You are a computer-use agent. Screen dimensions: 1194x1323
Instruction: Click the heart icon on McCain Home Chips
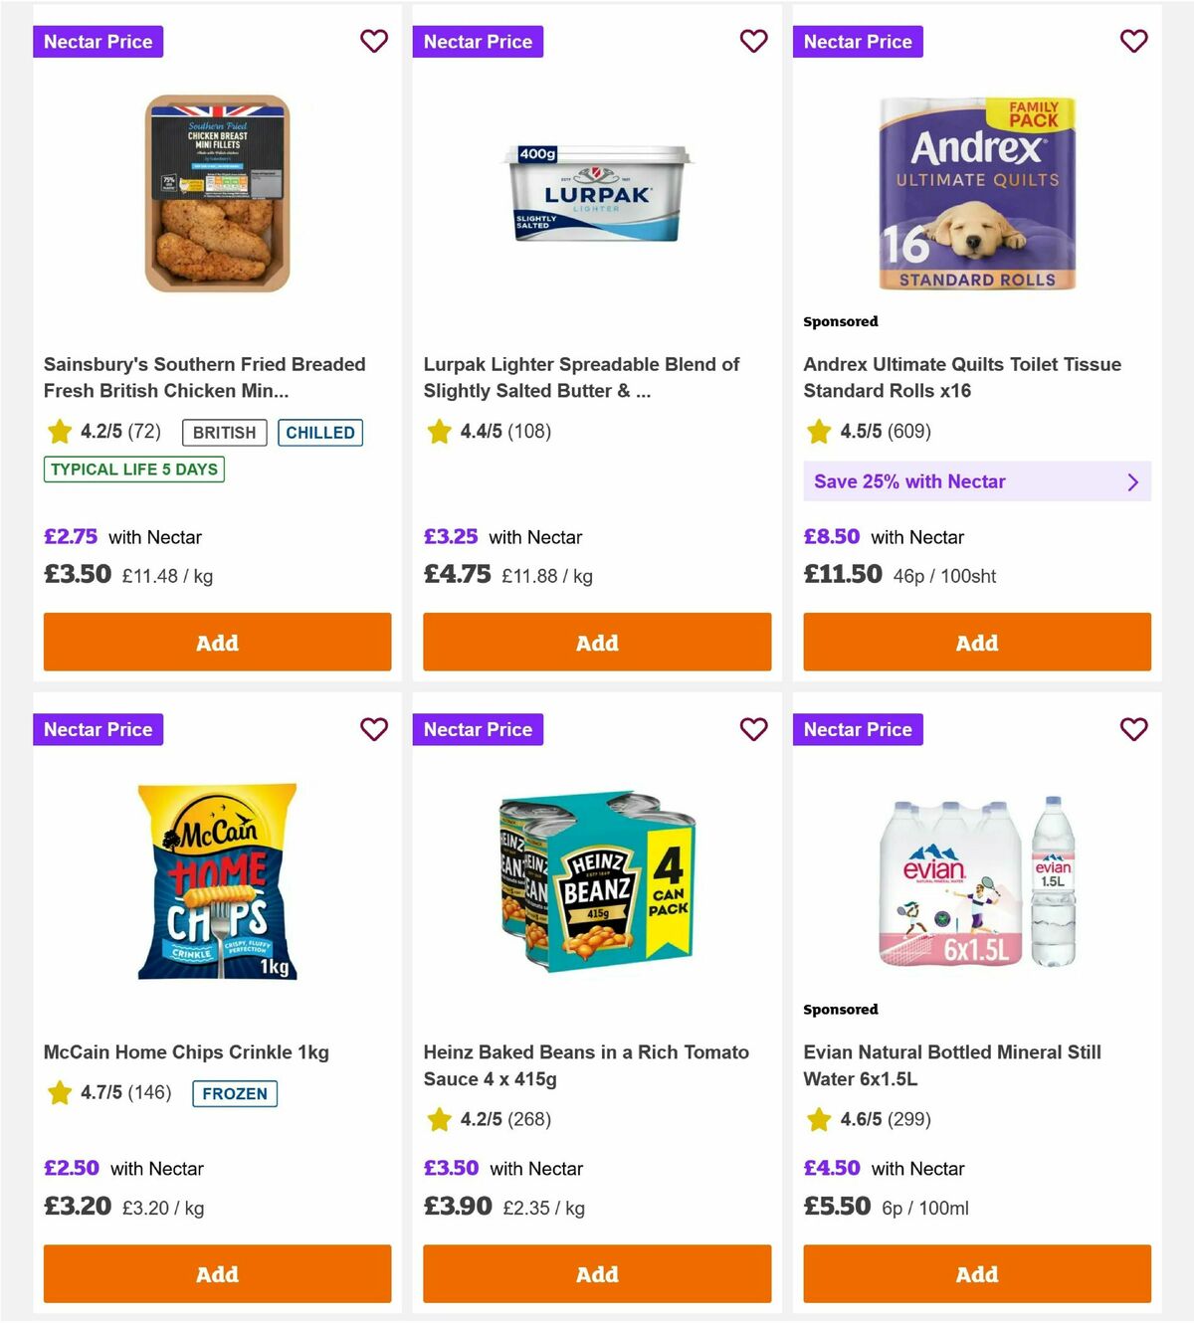click(374, 729)
